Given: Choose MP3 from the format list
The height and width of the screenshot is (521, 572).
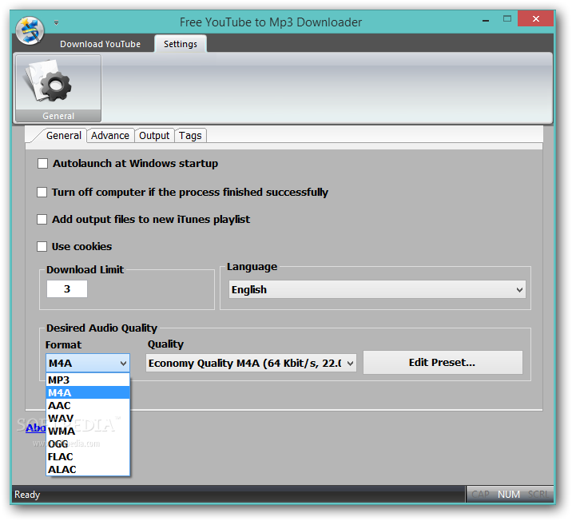Looking at the screenshot, I should point(88,380).
